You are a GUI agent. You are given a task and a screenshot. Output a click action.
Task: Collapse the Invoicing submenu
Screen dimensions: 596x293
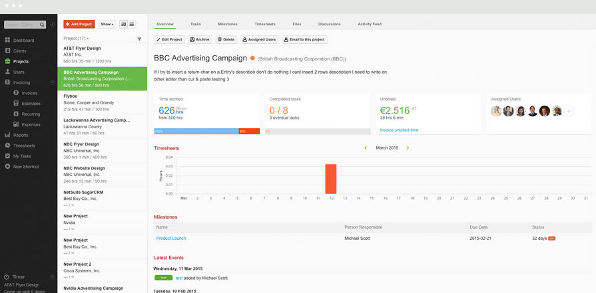coord(53,82)
